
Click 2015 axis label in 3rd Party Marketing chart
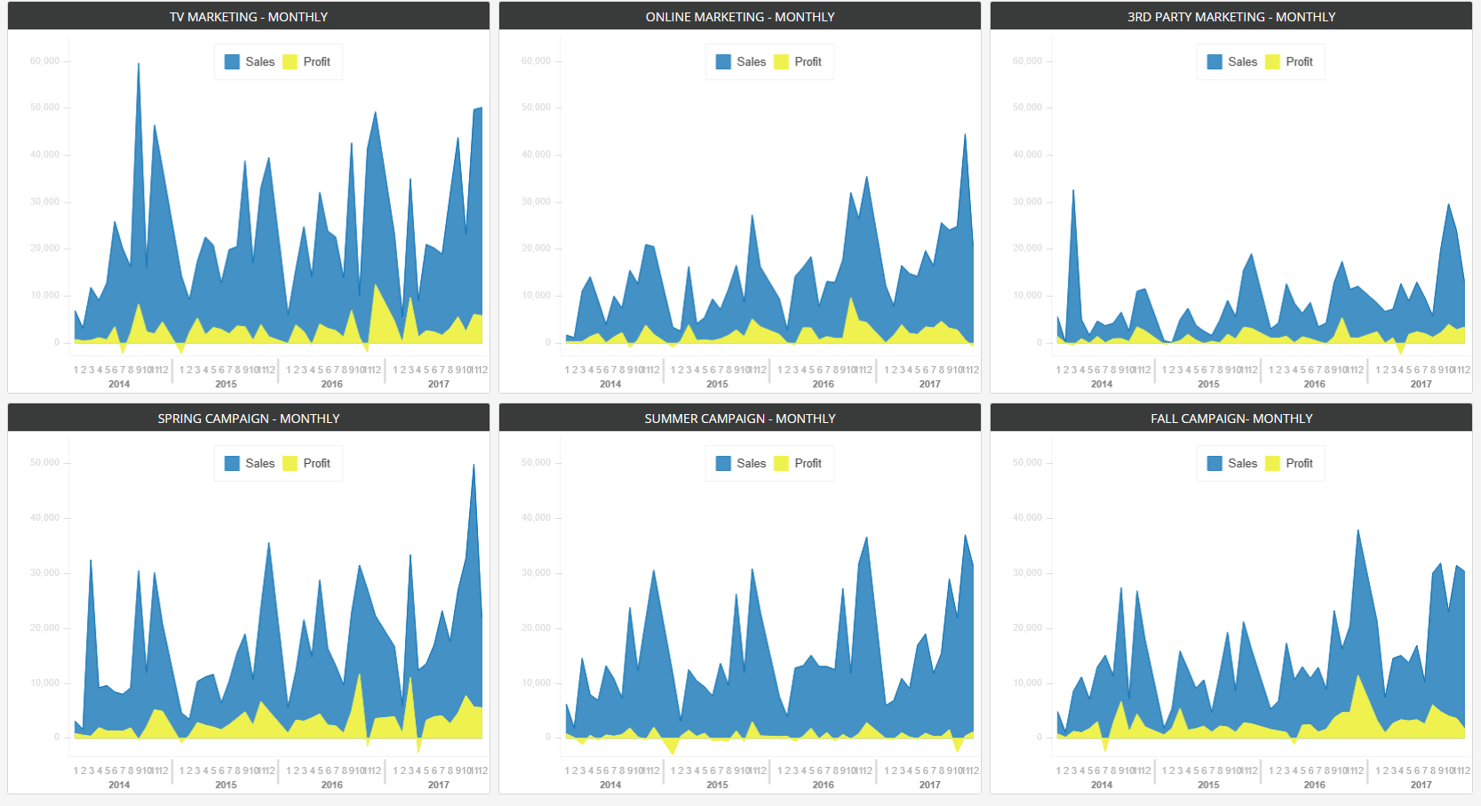[x=1208, y=384]
